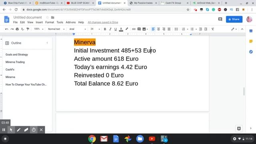Open Gmail from the shelf
256x144 pixels.
point(104,139)
